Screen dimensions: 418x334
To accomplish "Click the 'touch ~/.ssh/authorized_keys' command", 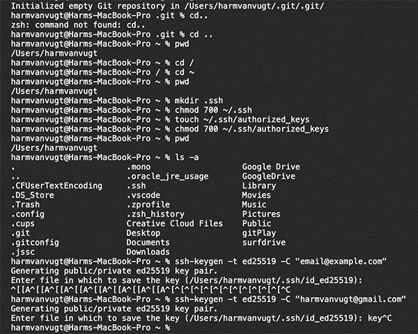I will 242,120.
